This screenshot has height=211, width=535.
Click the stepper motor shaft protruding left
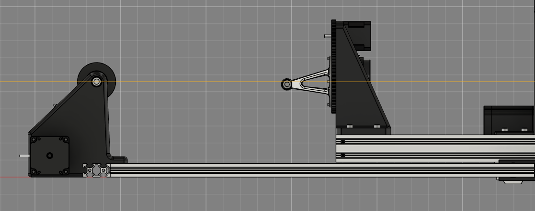pos(24,155)
